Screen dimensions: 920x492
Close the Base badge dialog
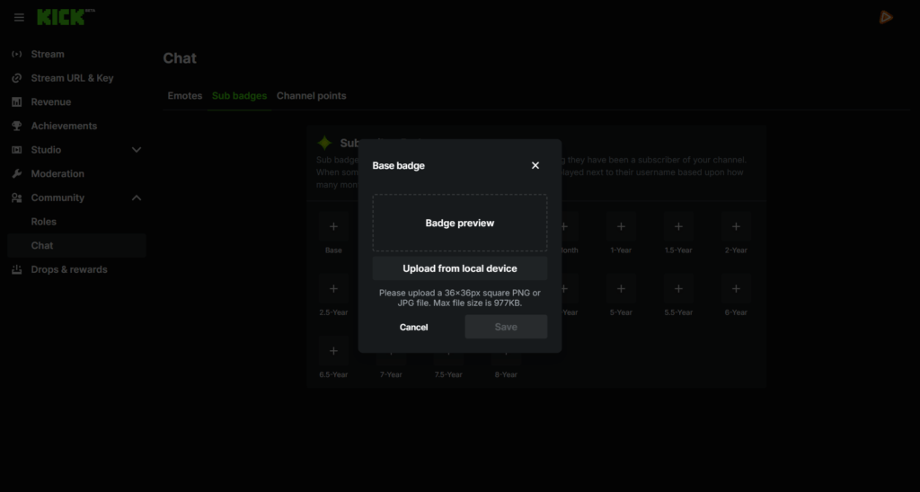tap(535, 165)
